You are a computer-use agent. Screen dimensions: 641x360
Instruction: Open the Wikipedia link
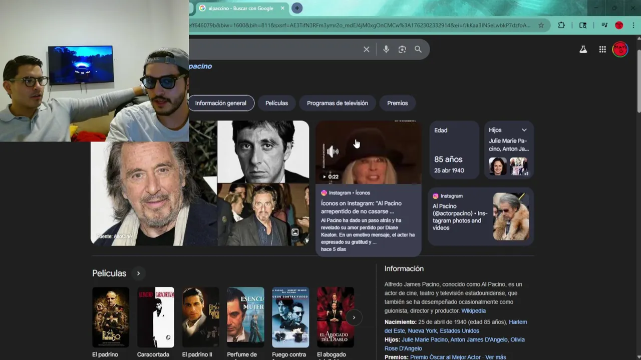[x=473, y=310]
